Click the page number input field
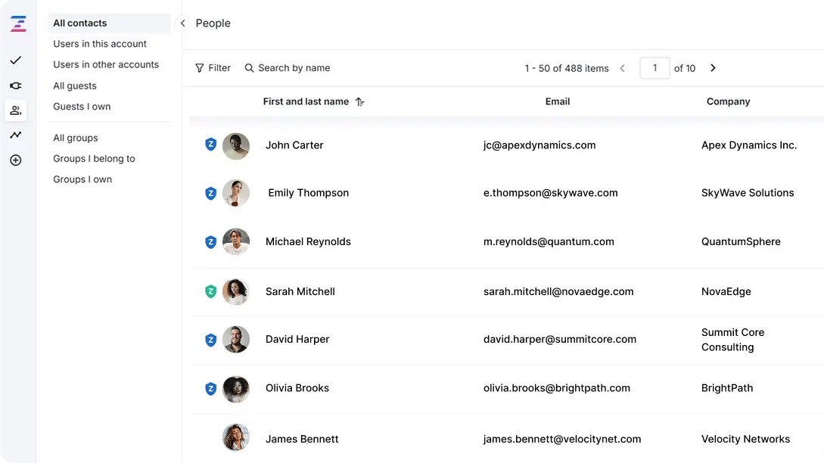The image size is (824, 463). click(654, 67)
